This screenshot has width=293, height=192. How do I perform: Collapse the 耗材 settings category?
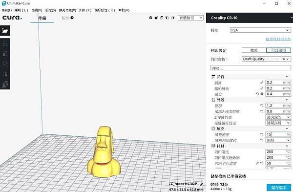pos(251,146)
